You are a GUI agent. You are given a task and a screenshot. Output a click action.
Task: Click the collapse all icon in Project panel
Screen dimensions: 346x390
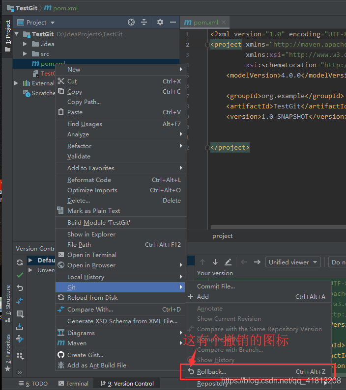coord(144,22)
